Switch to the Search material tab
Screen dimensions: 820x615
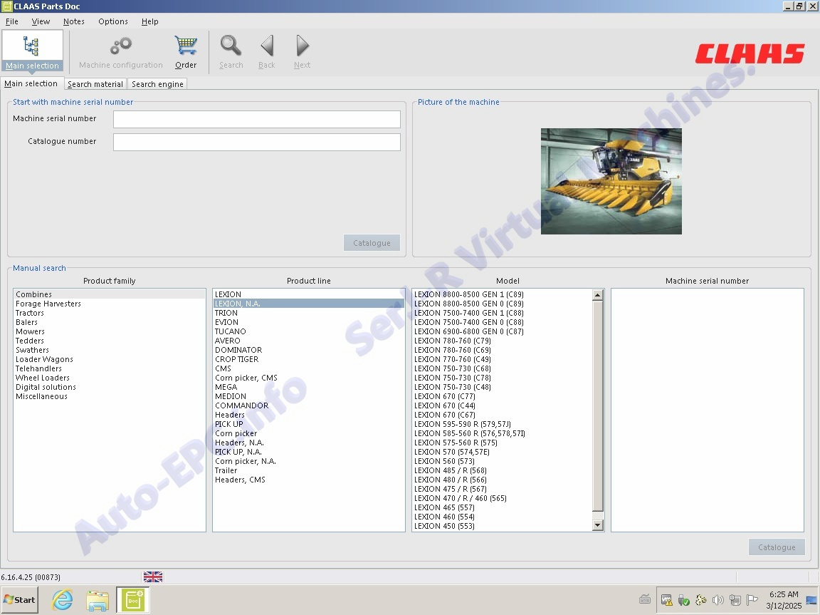click(x=95, y=84)
